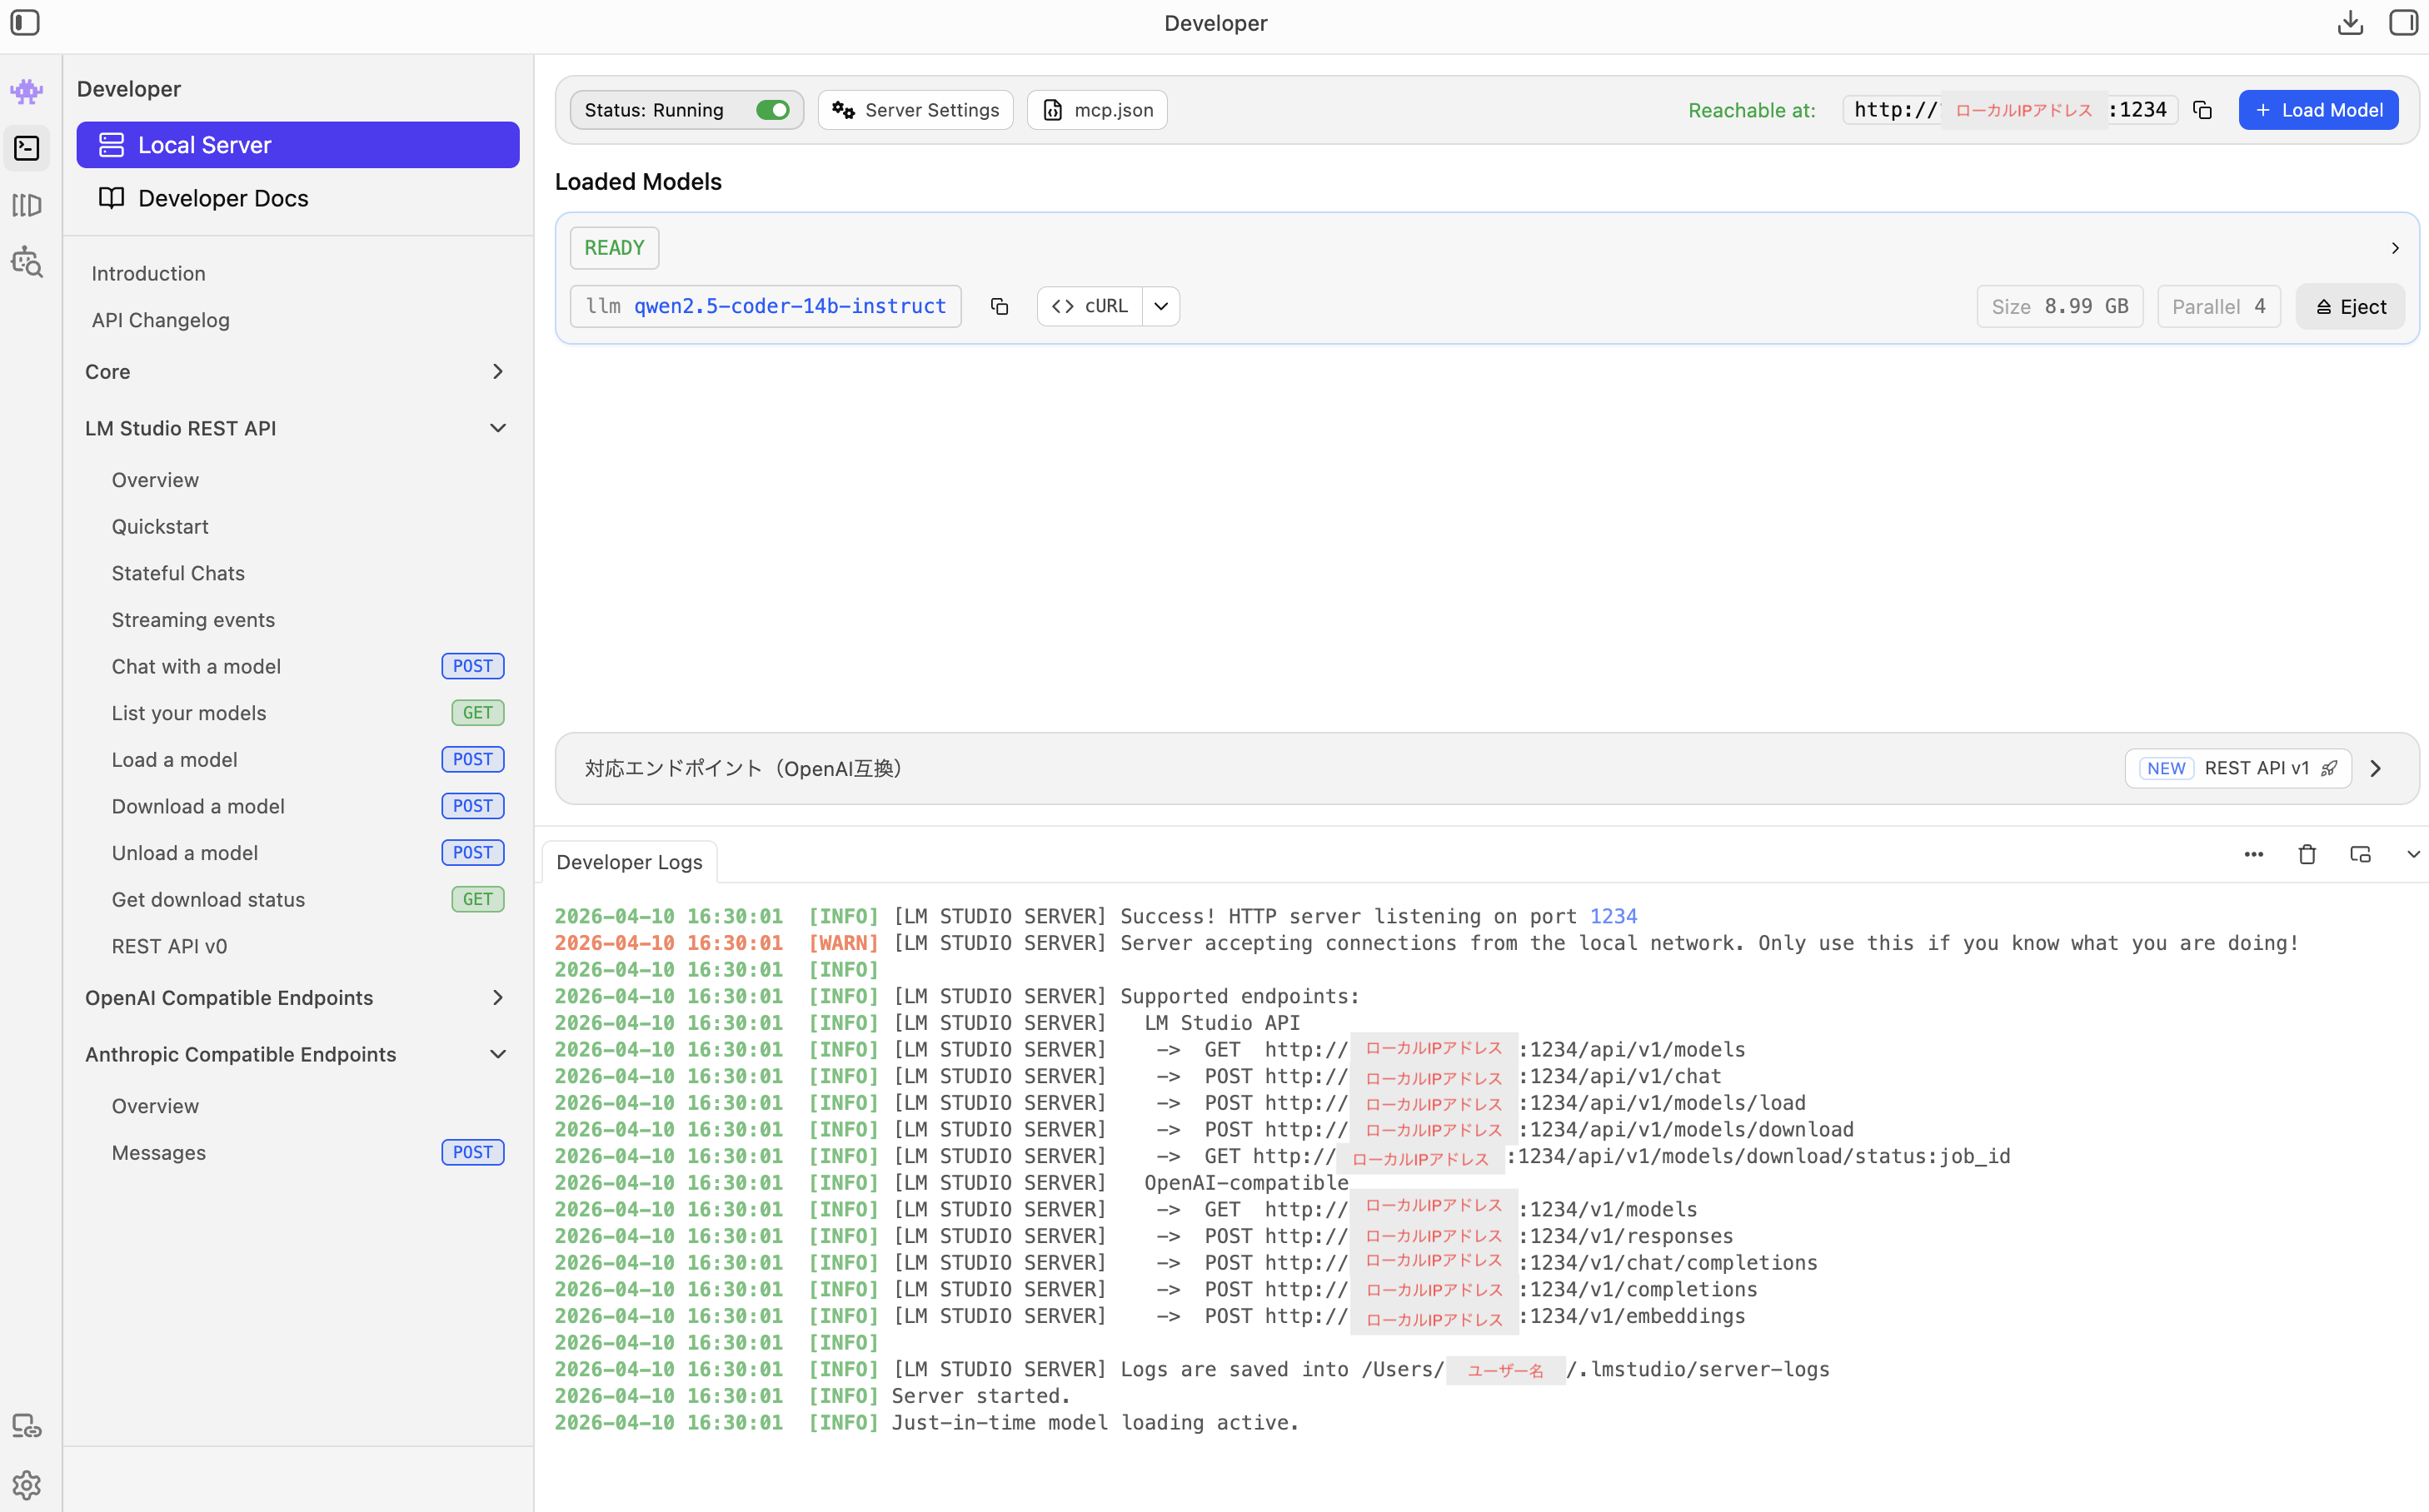2429x1512 pixels.
Task: Collapse the LM Studio REST API section
Action: tap(497, 428)
